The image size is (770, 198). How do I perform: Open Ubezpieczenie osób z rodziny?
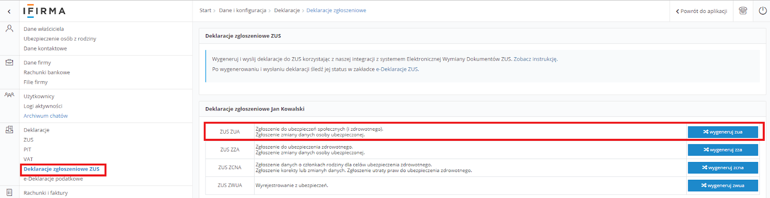coord(60,38)
